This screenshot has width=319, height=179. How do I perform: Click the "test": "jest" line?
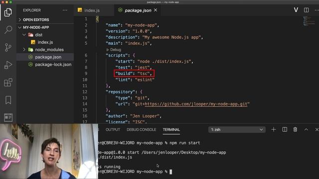coord(133,68)
